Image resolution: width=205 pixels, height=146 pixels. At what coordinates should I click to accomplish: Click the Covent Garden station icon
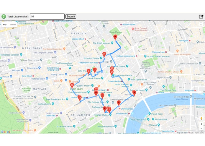[x=122, y=81]
